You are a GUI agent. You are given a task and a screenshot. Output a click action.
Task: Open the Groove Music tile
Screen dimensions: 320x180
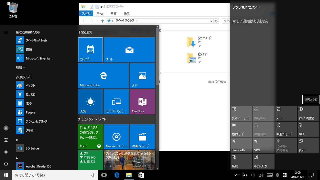116,137
